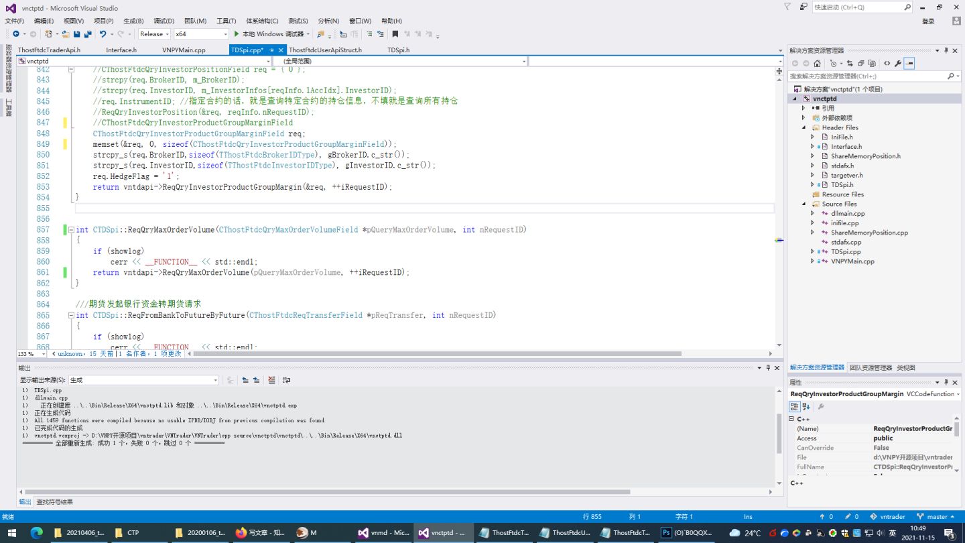The height and width of the screenshot is (543, 965).
Task: Open the 生成(B) menu
Action: (x=133, y=21)
